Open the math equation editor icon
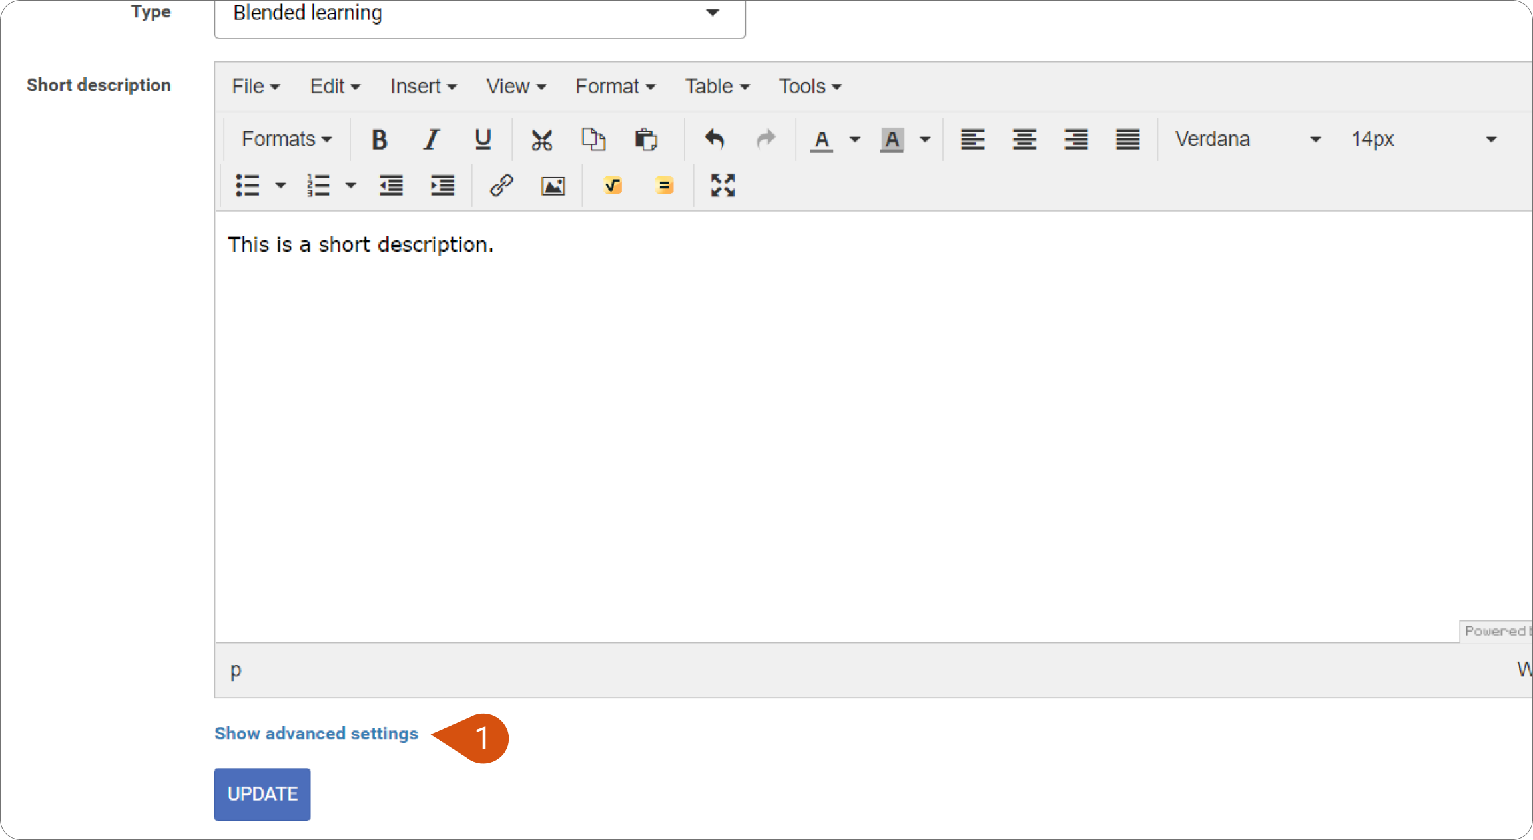Image resolution: width=1533 pixels, height=840 pixels. (x=612, y=186)
